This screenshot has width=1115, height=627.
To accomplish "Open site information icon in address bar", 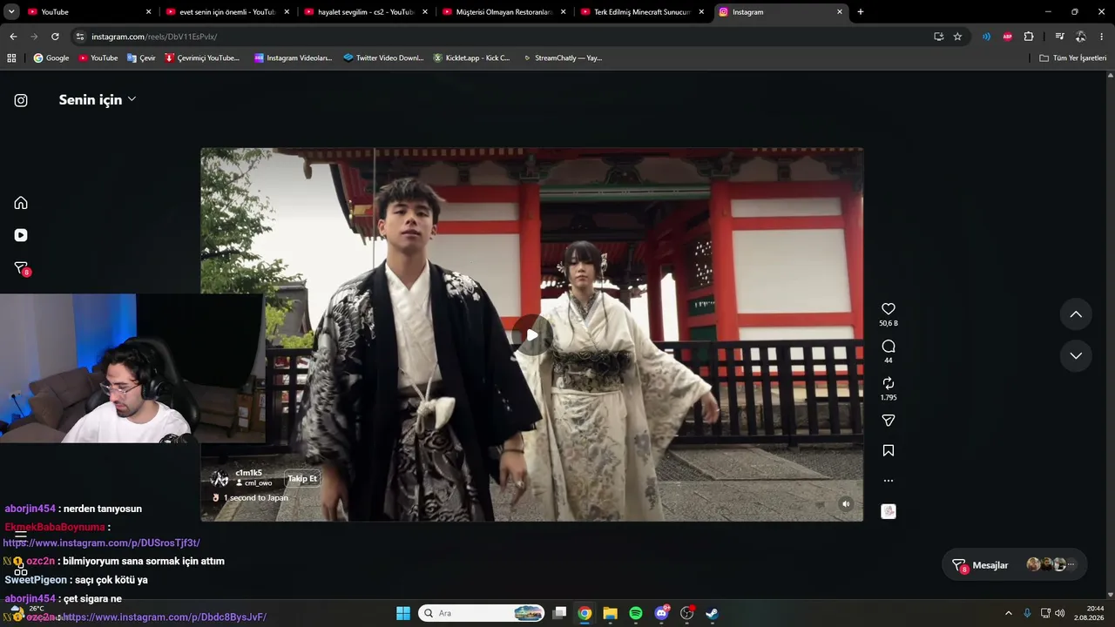I will (x=80, y=37).
